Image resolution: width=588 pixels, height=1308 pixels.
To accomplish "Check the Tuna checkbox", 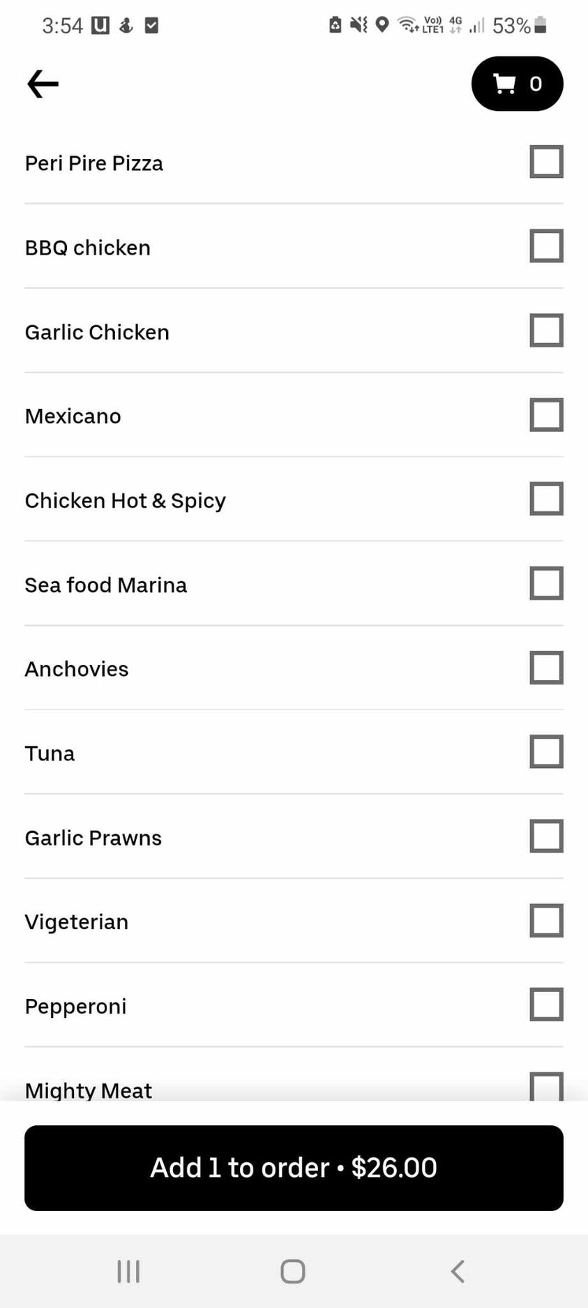I will point(546,752).
